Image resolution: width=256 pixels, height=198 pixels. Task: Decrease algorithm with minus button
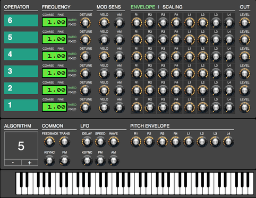pos(13,163)
